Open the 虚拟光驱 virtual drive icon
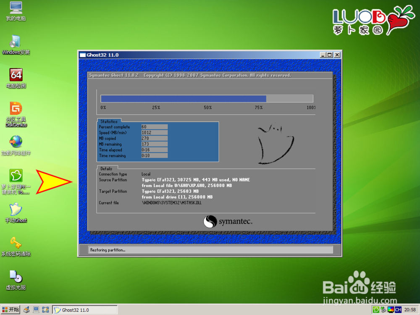The image size is (420, 315). click(x=16, y=277)
